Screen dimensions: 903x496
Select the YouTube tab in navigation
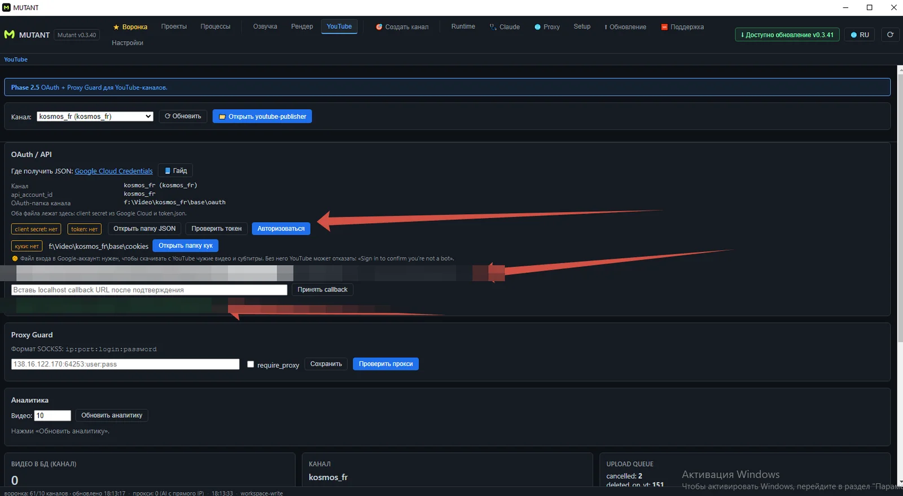coord(339,26)
